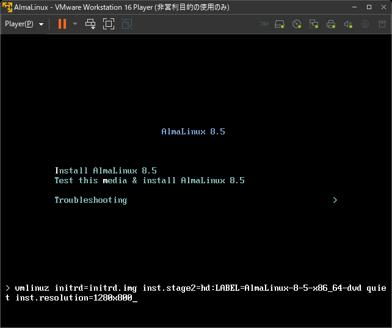The height and width of the screenshot is (328, 392).
Task: Send Ctrl+Alt+Del to the virtual machine
Action: (x=90, y=24)
